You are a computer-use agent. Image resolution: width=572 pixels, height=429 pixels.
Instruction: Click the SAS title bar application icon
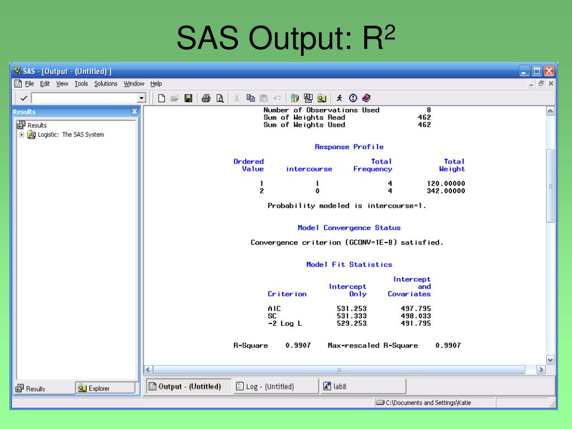(x=17, y=71)
